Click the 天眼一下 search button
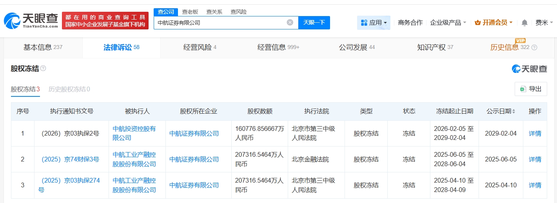The image size is (557, 203). point(314,23)
